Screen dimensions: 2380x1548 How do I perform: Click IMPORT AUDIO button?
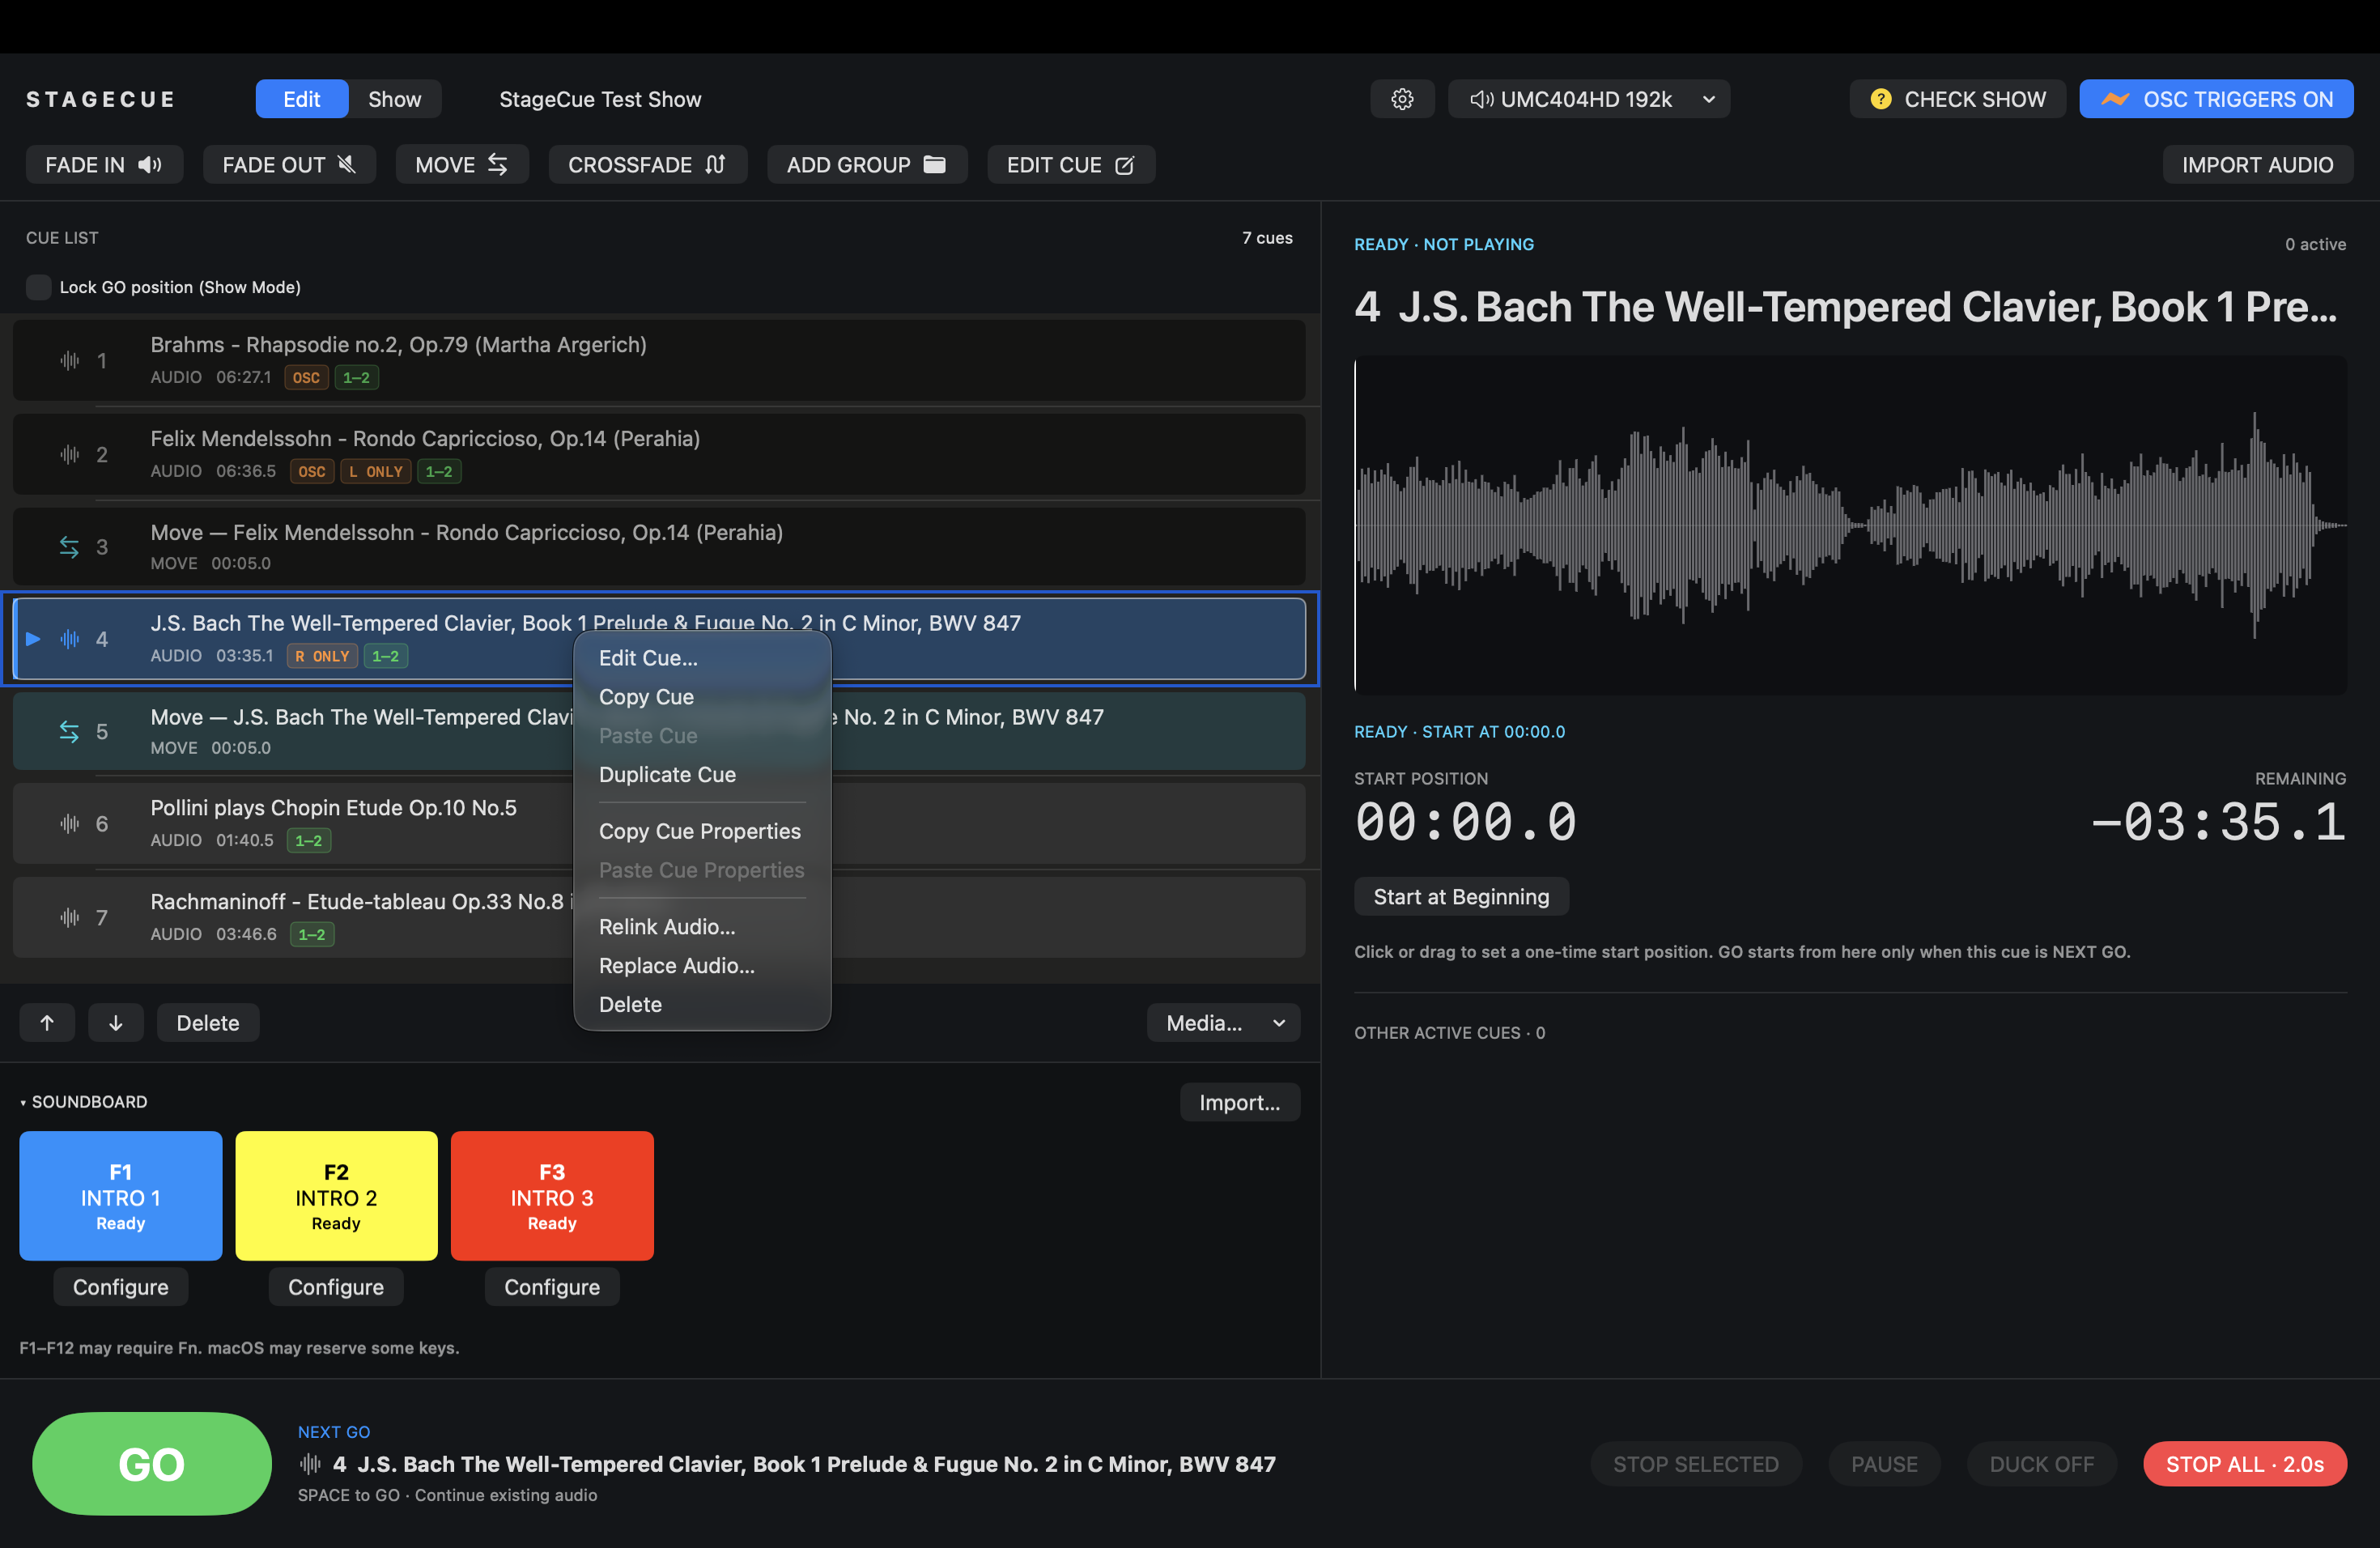click(2257, 165)
